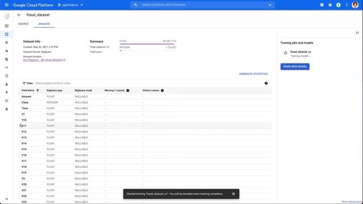
Task: Click the BigQuery type column header
Action: point(54,91)
